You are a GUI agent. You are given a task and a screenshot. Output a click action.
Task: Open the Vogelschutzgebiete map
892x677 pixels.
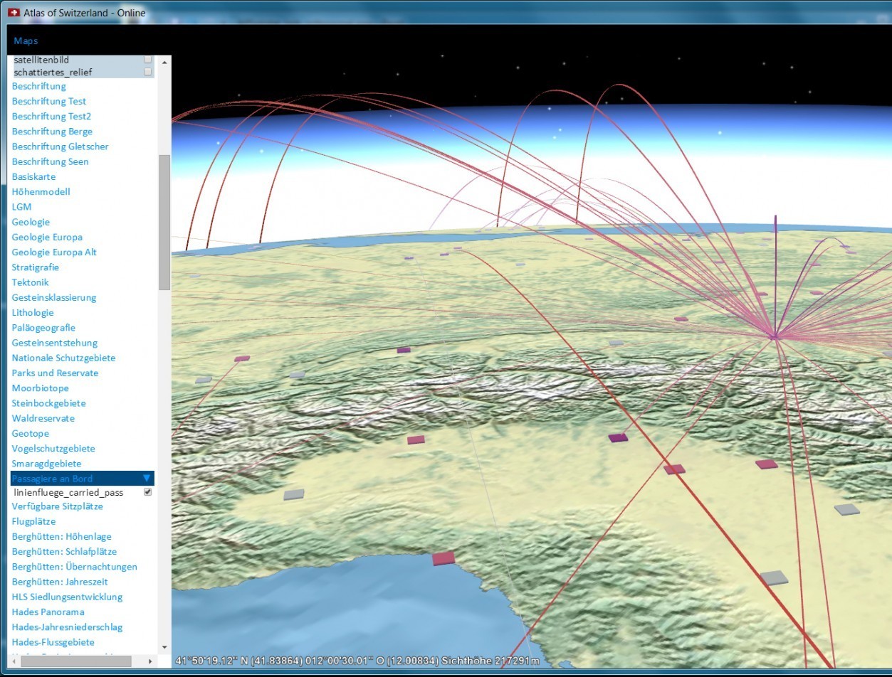(x=53, y=449)
